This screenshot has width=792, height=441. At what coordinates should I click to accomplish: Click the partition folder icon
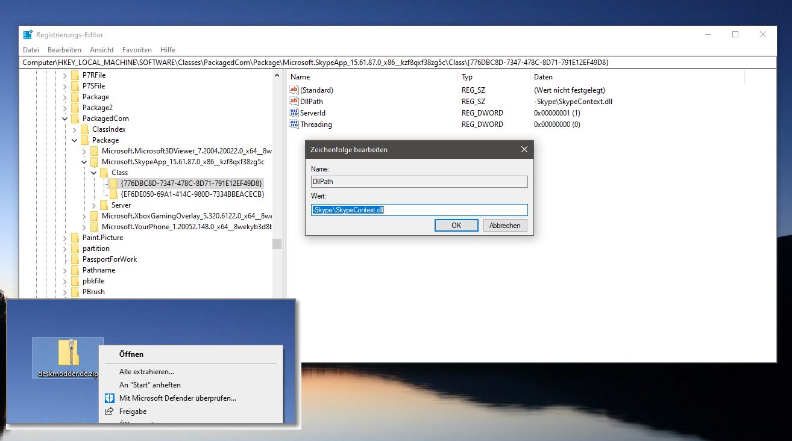coord(75,248)
